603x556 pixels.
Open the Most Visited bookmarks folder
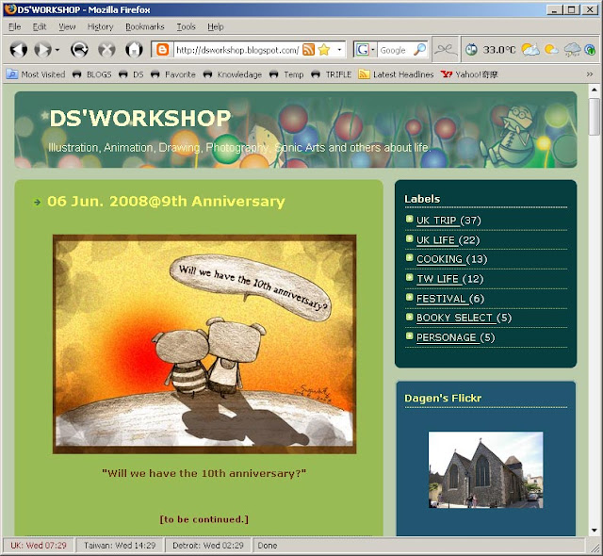point(36,74)
